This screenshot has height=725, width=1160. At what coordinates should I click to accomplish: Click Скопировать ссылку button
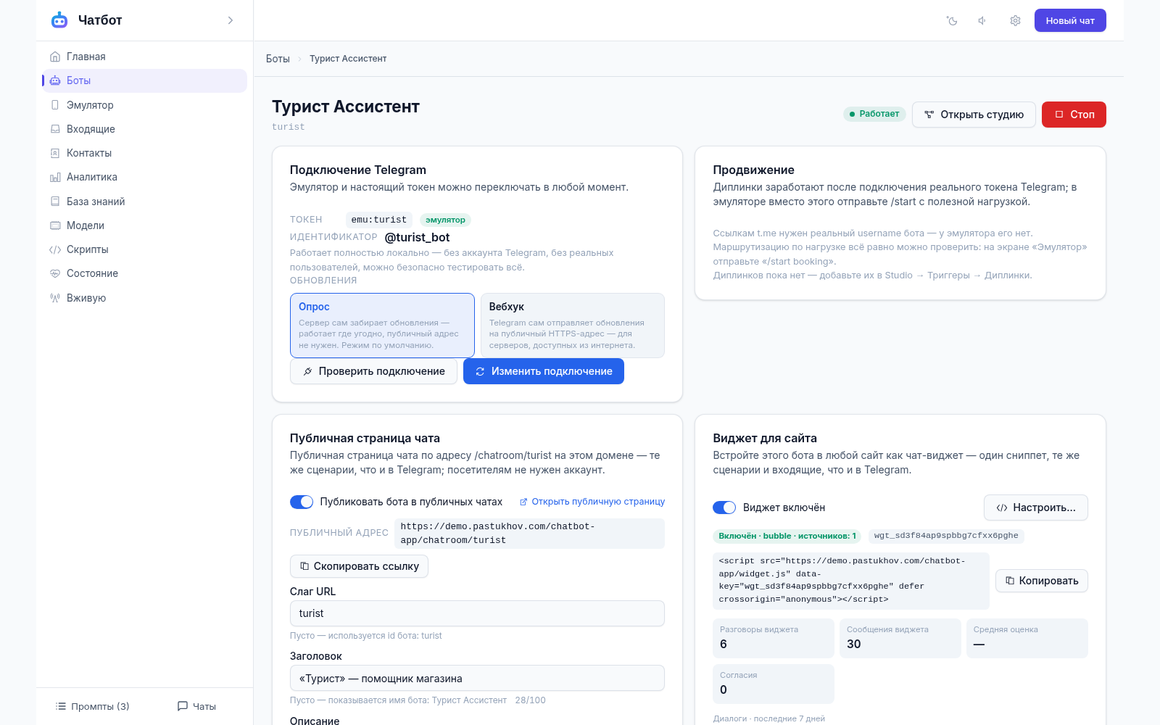point(359,566)
